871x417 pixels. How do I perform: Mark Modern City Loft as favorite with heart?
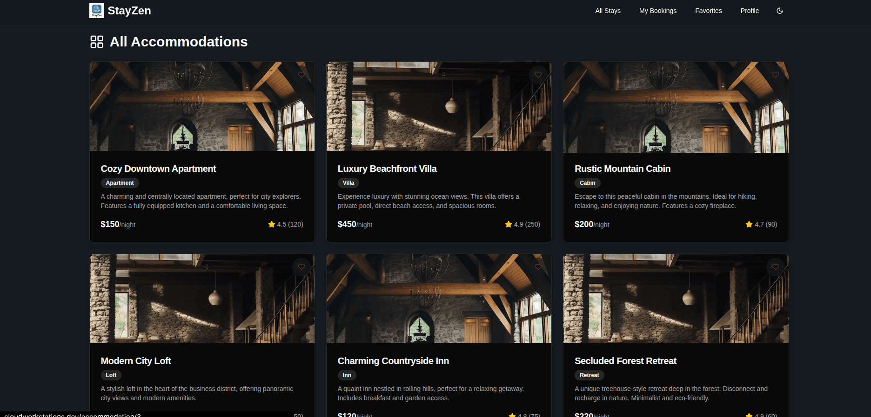[x=301, y=267]
